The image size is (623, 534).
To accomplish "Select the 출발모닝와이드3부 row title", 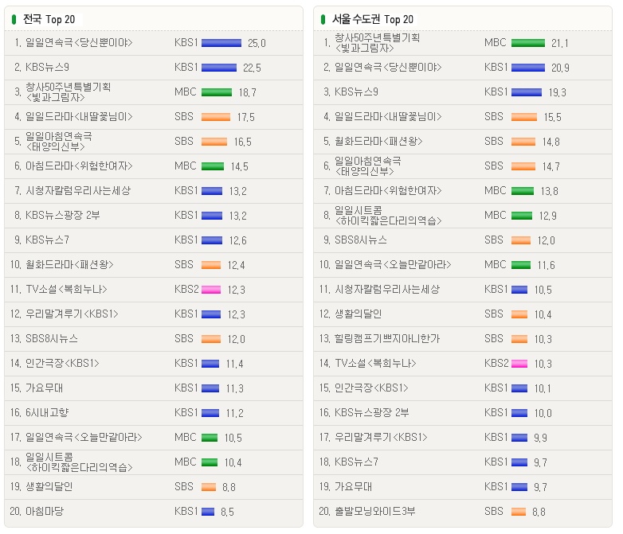I will [375, 512].
